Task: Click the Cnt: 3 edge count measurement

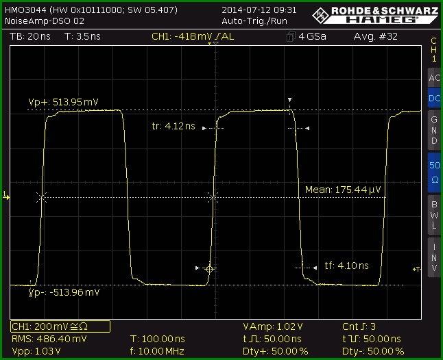Action: 359,326
